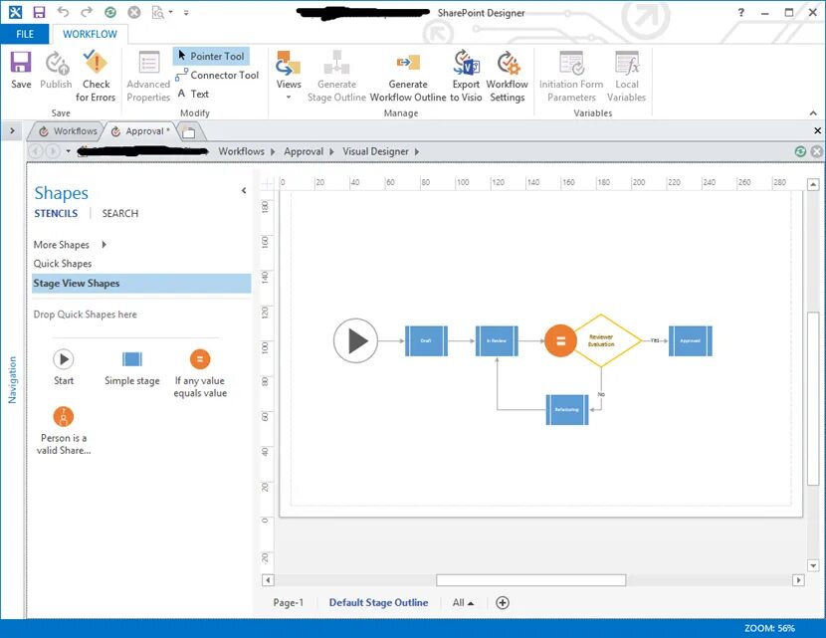Switch to STENCILS in Shapes pane

coord(56,213)
